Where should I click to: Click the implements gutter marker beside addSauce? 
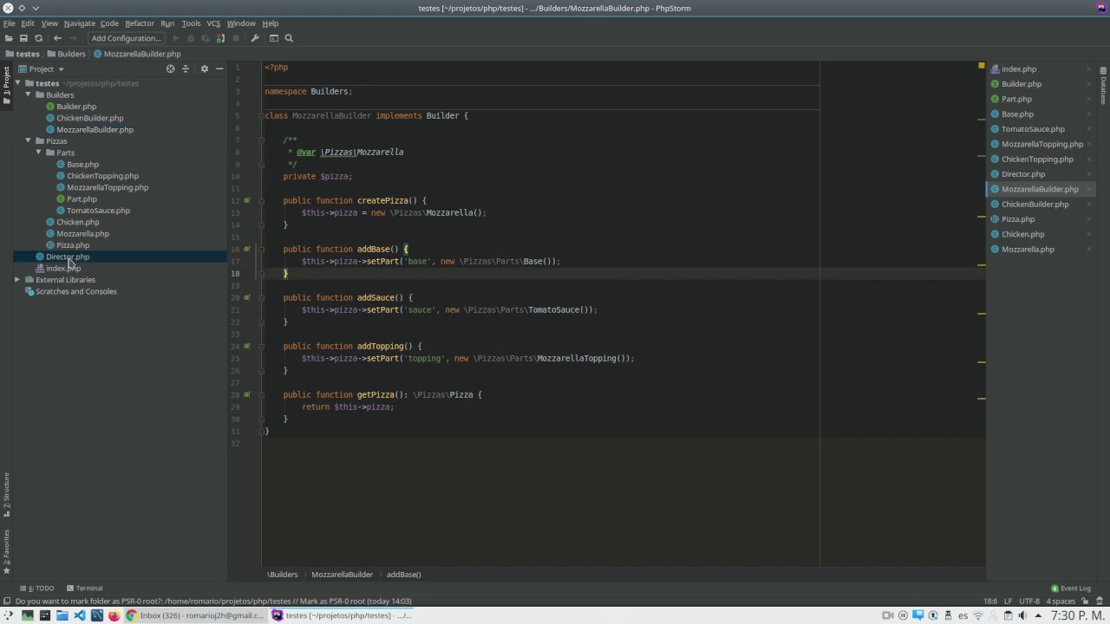tap(247, 297)
